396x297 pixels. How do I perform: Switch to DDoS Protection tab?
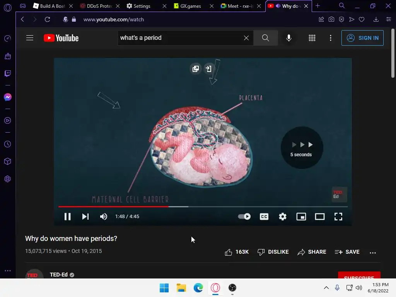(99, 6)
